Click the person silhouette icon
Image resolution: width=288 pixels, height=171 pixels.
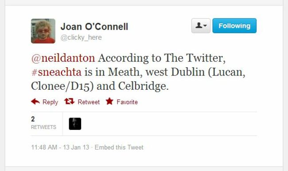point(199,25)
